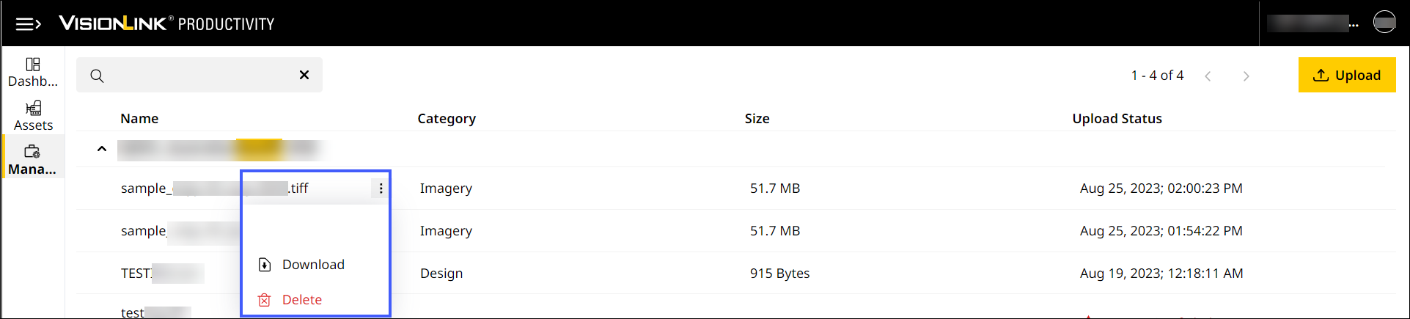1410x319 pixels.
Task: Choose Delete from the context menu
Action: pos(301,300)
